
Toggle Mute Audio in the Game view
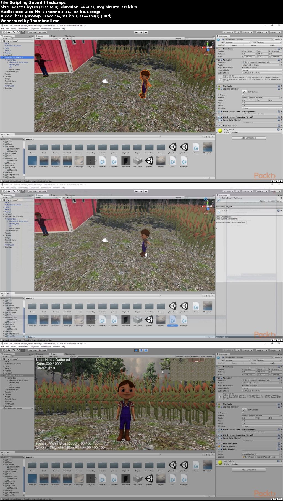coord(195,356)
